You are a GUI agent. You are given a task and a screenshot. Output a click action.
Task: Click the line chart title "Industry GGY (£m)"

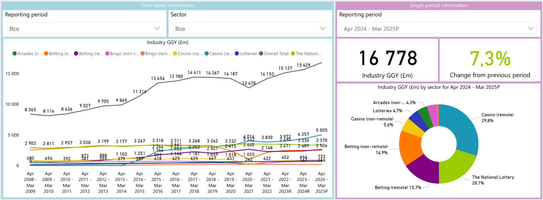coord(168,42)
